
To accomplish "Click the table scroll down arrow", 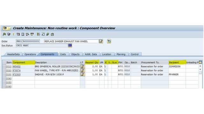I will point(200,69).
